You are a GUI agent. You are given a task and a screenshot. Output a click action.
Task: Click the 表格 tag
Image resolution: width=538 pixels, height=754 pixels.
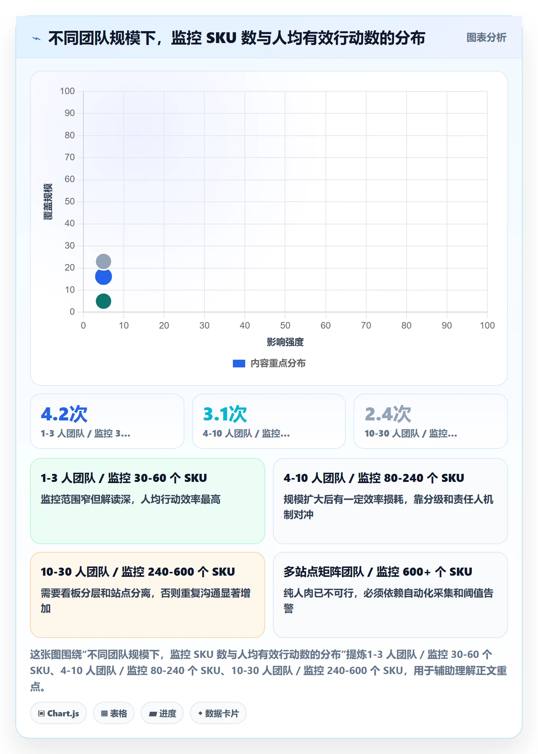[114, 713]
